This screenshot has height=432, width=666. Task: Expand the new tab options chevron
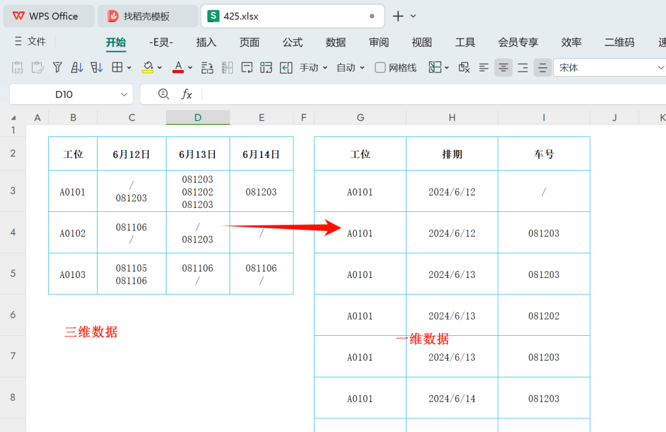tap(413, 16)
